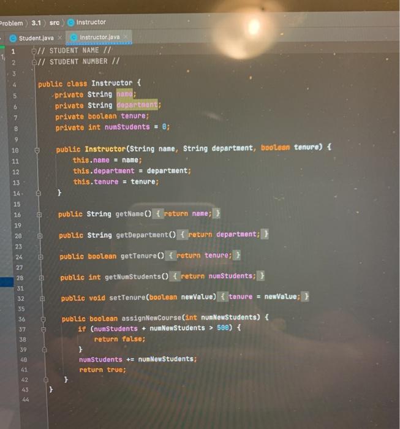Close the Student.java tab
The image size is (400, 429).
pyautogui.click(x=60, y=38)
